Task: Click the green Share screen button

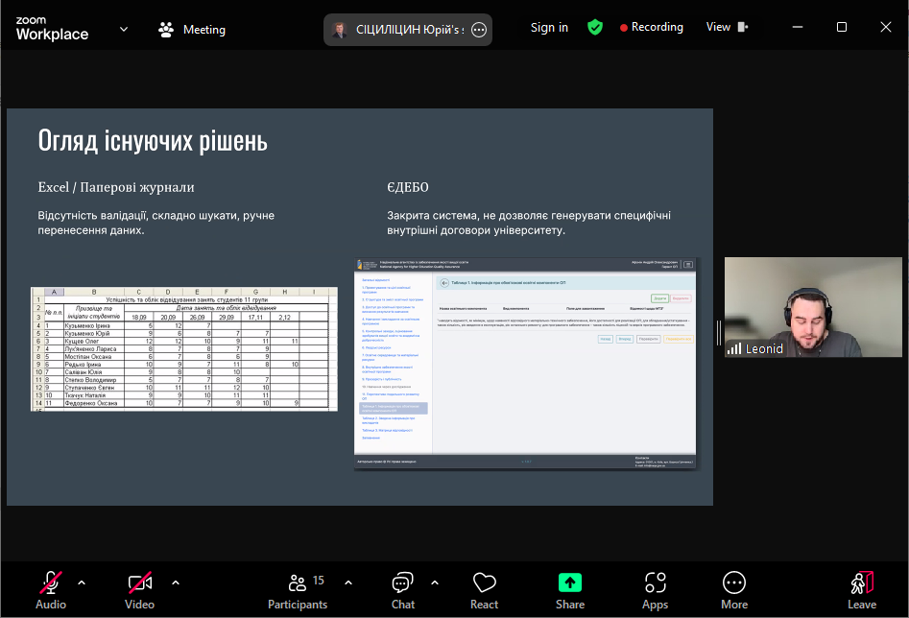Action: [570, 588]
